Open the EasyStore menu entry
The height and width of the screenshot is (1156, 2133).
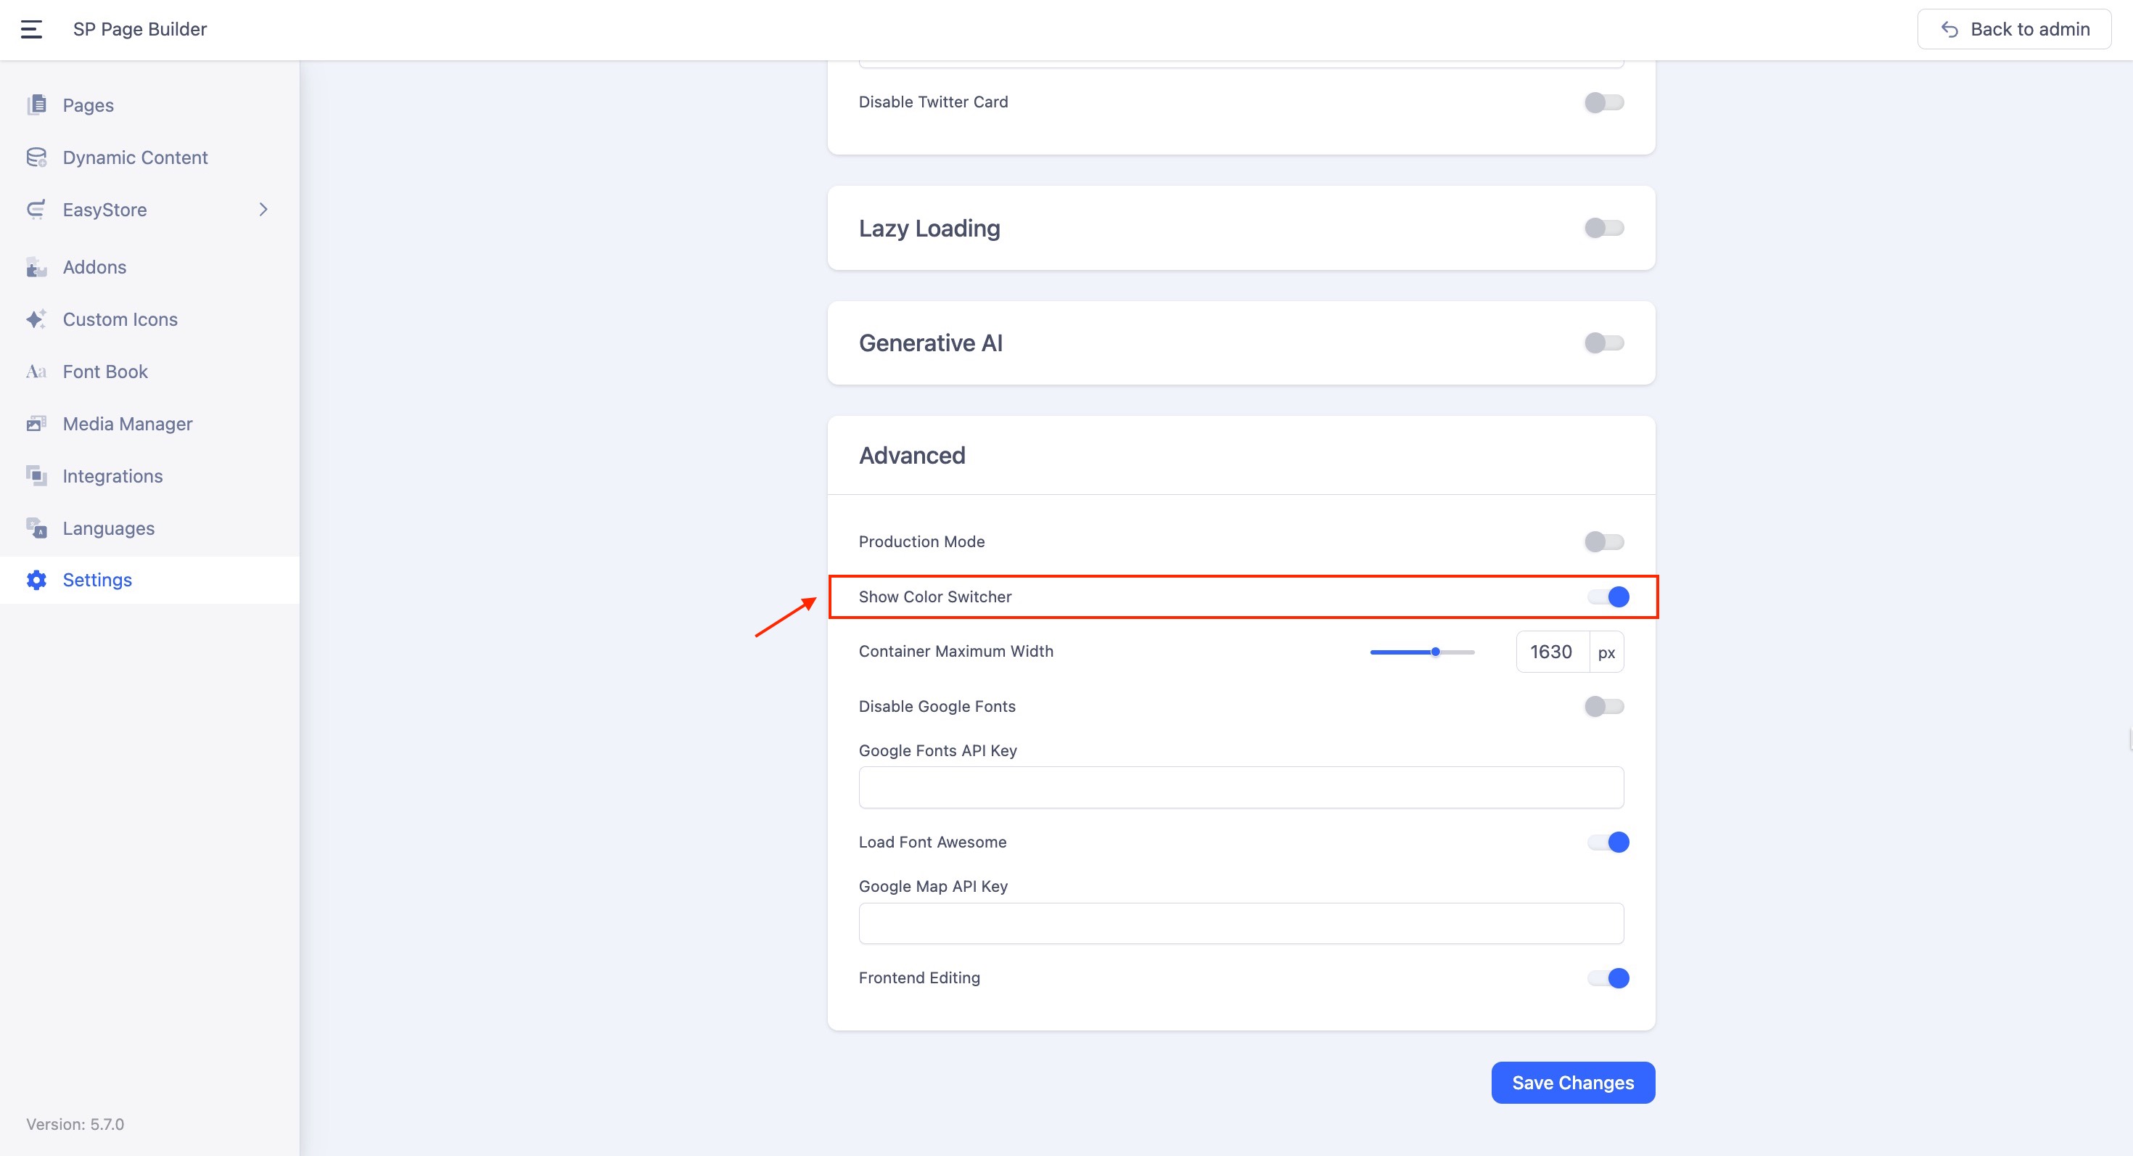(x=105, y=210)
